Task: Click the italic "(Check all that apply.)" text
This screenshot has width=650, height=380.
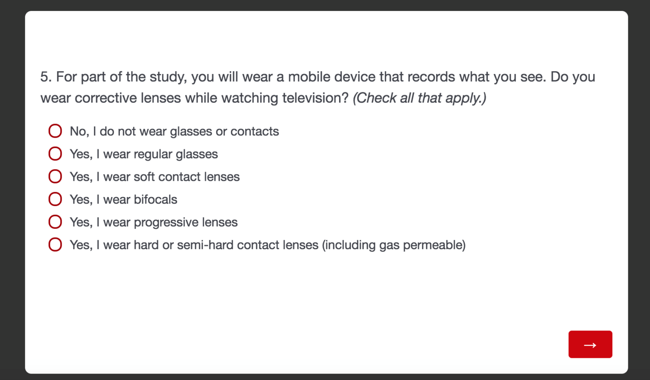Action: coord(419,98)
